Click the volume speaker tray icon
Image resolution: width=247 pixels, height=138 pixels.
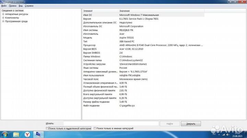click(x=228, y=135)
